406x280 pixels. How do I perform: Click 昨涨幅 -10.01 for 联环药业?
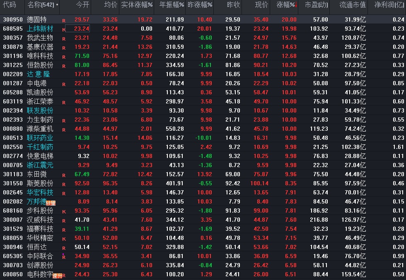pyautogui.click(x=203, y=138)
